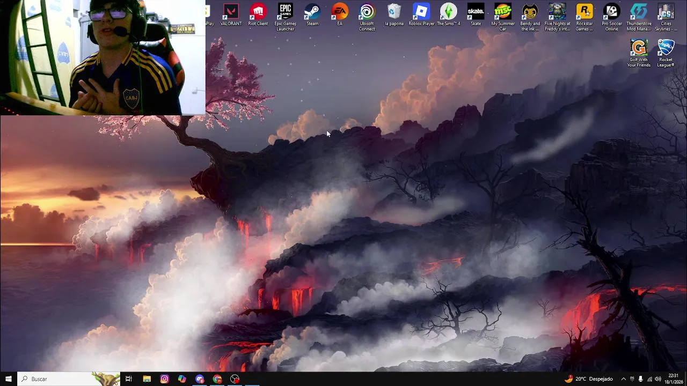Click the webcam overlay thumbnail
The image size is (687, 386).
(x=103, y=57)
